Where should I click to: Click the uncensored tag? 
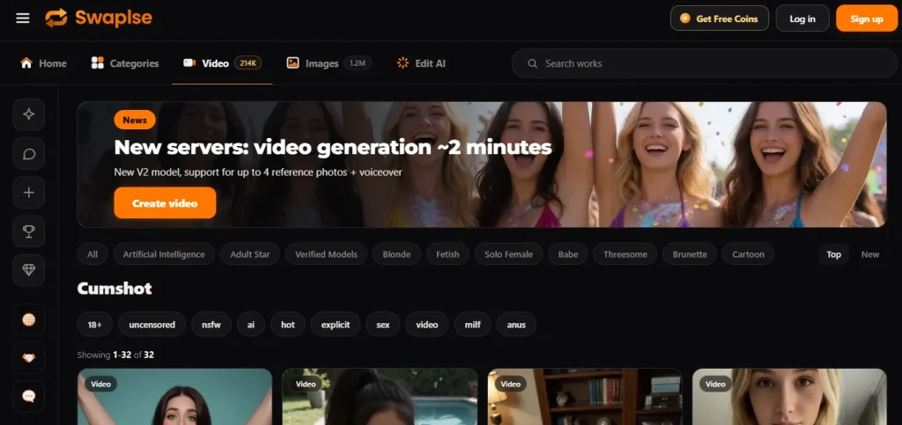coord(152,325)
